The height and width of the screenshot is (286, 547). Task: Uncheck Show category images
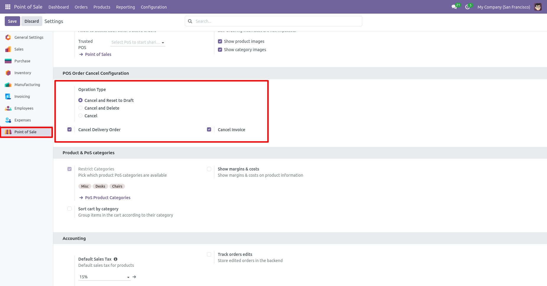(x=220, y=50)
